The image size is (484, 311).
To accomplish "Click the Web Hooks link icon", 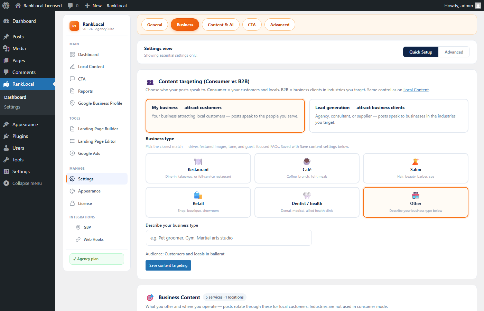I will click(x=78, y=239).
